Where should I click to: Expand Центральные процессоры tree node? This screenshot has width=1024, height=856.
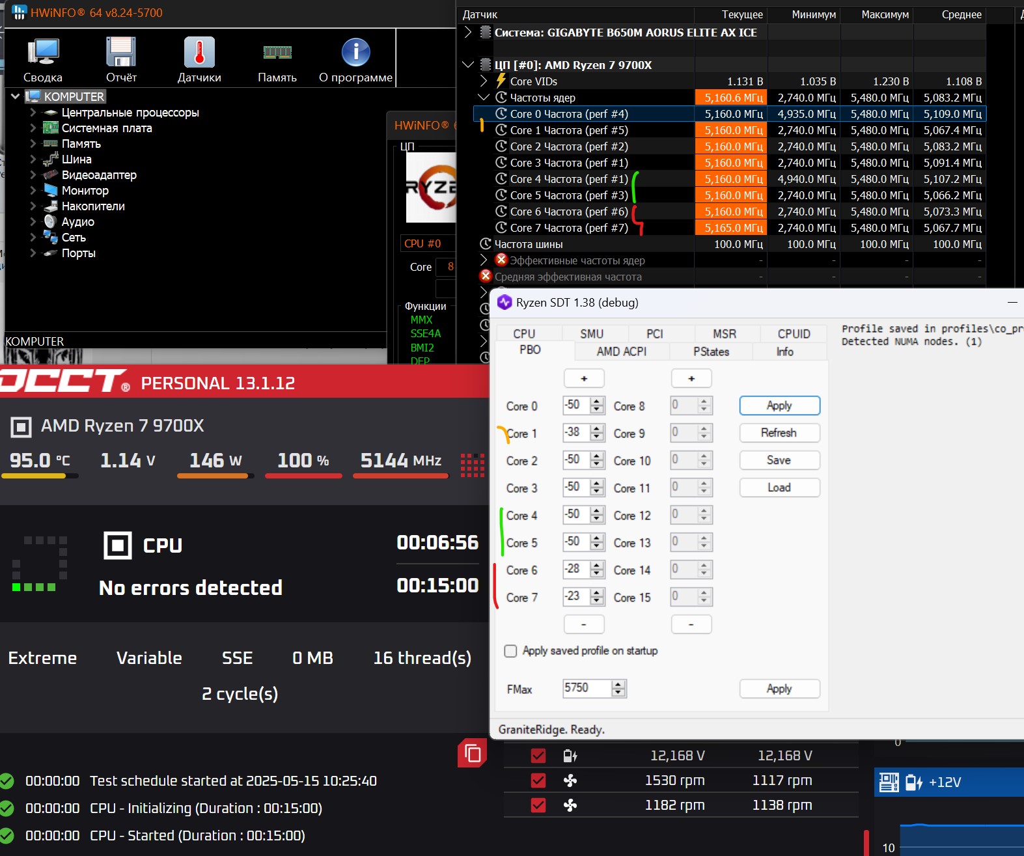(33, 112)
